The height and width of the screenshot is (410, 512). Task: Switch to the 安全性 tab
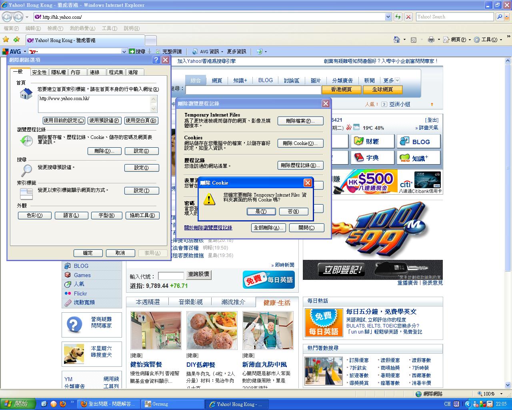coord(39,72)
